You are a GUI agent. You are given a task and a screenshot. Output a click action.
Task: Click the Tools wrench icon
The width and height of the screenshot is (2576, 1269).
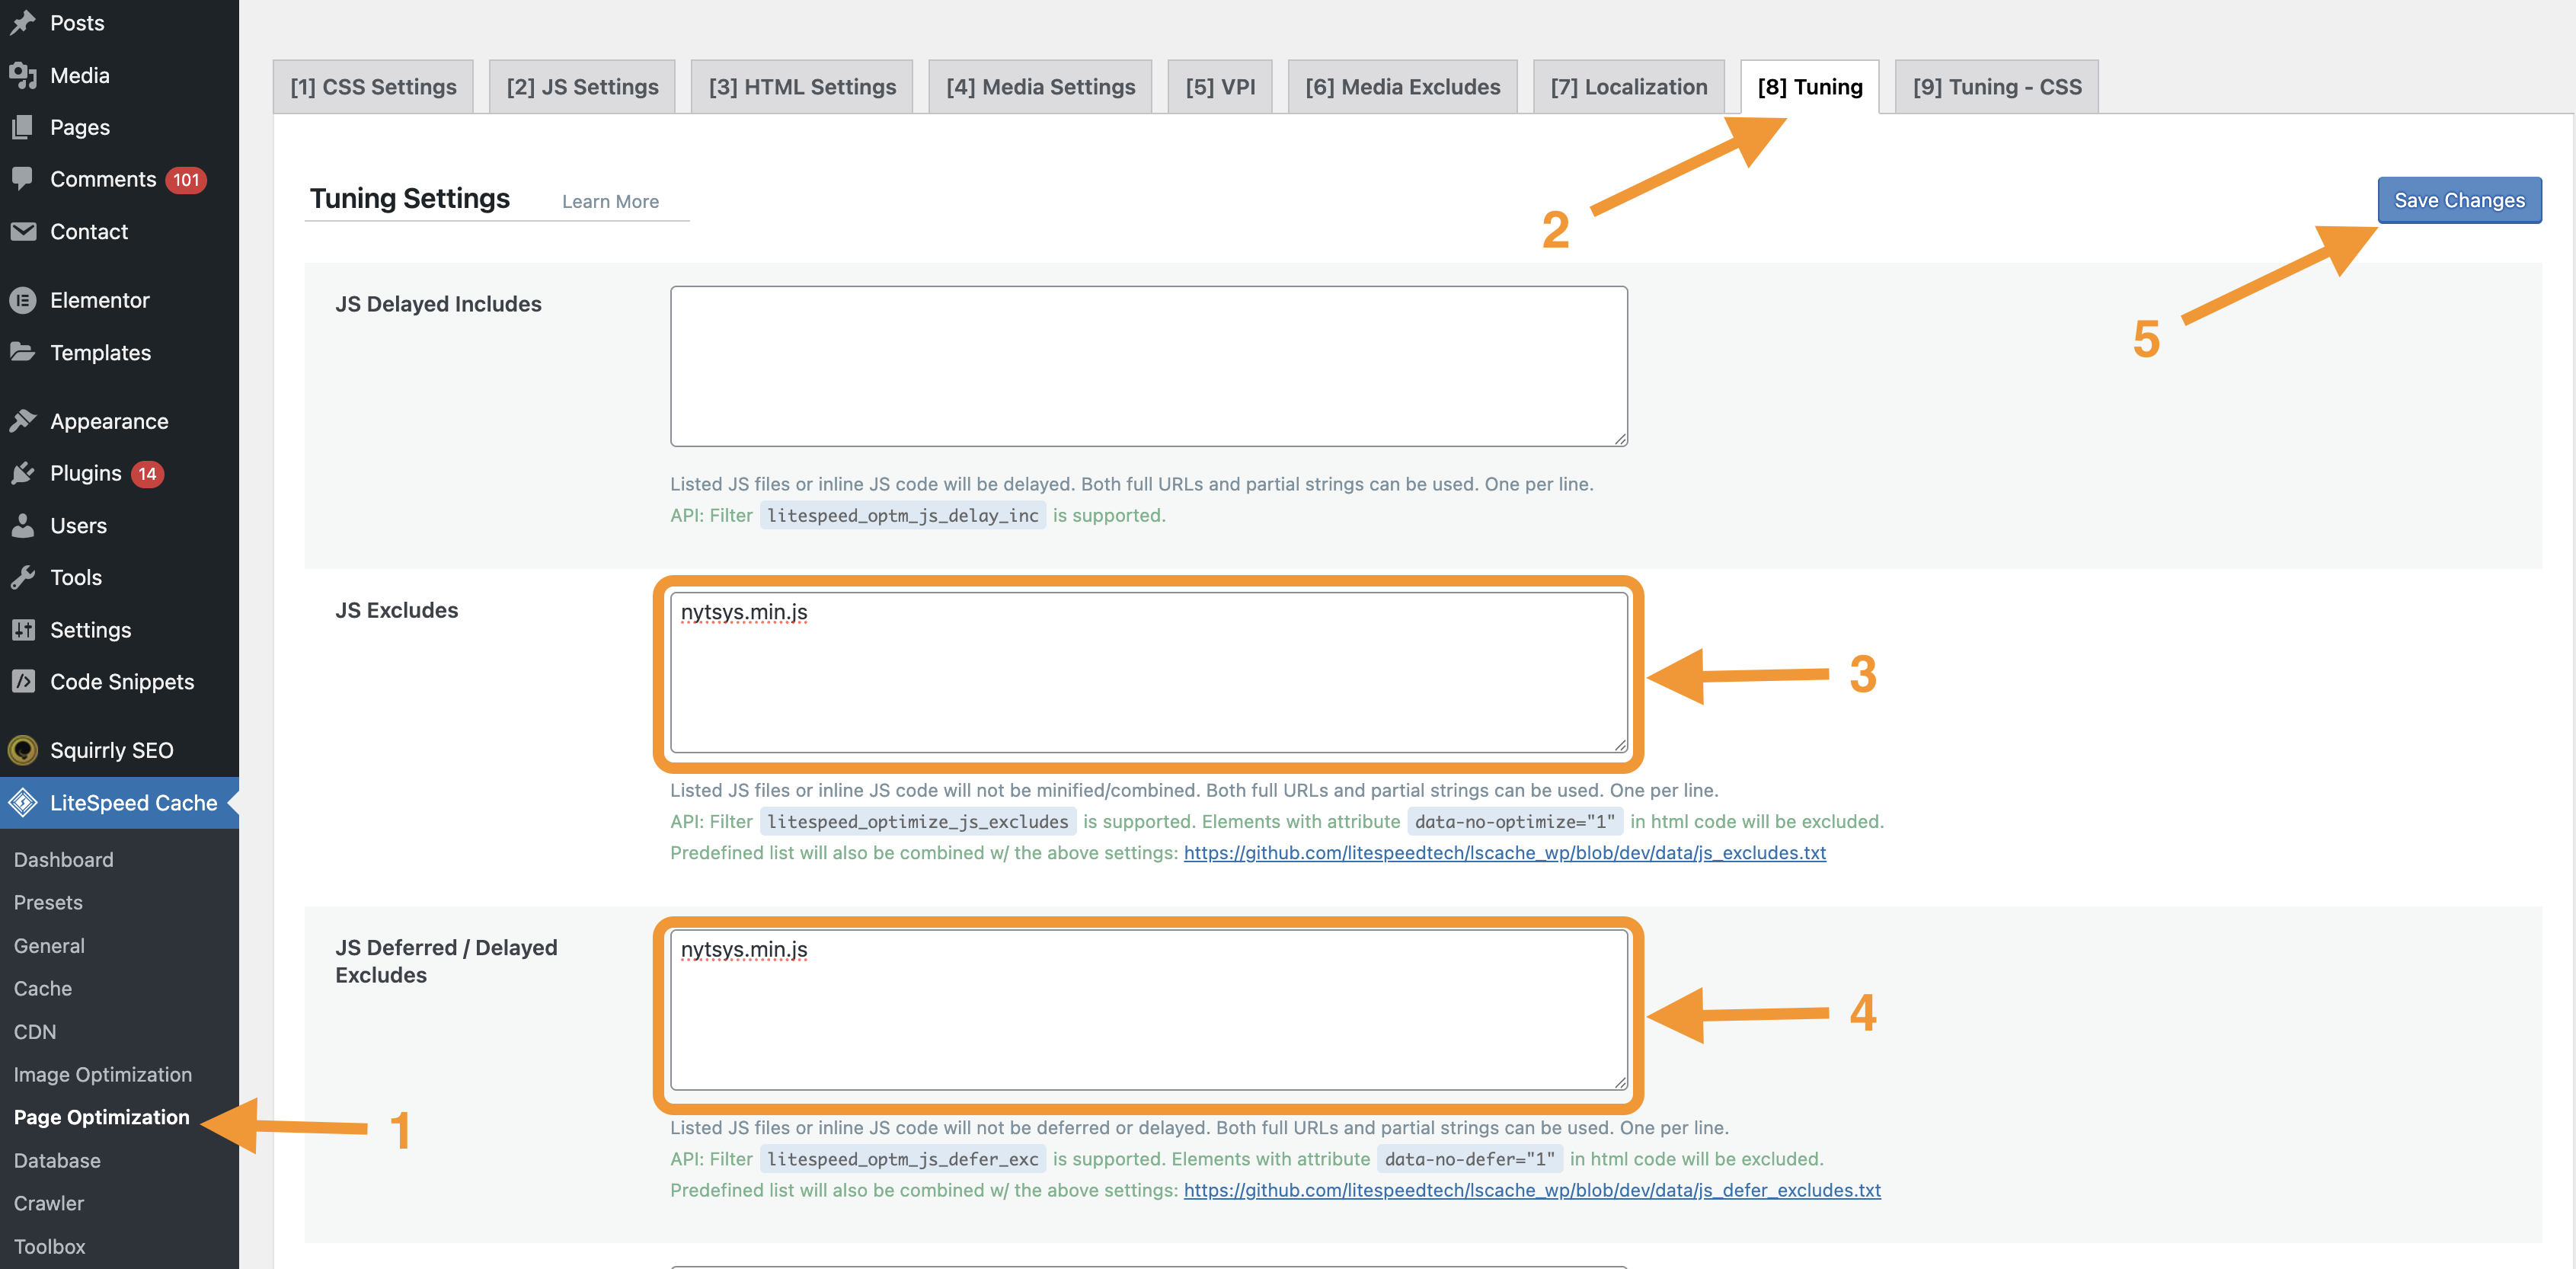(23, 577)
